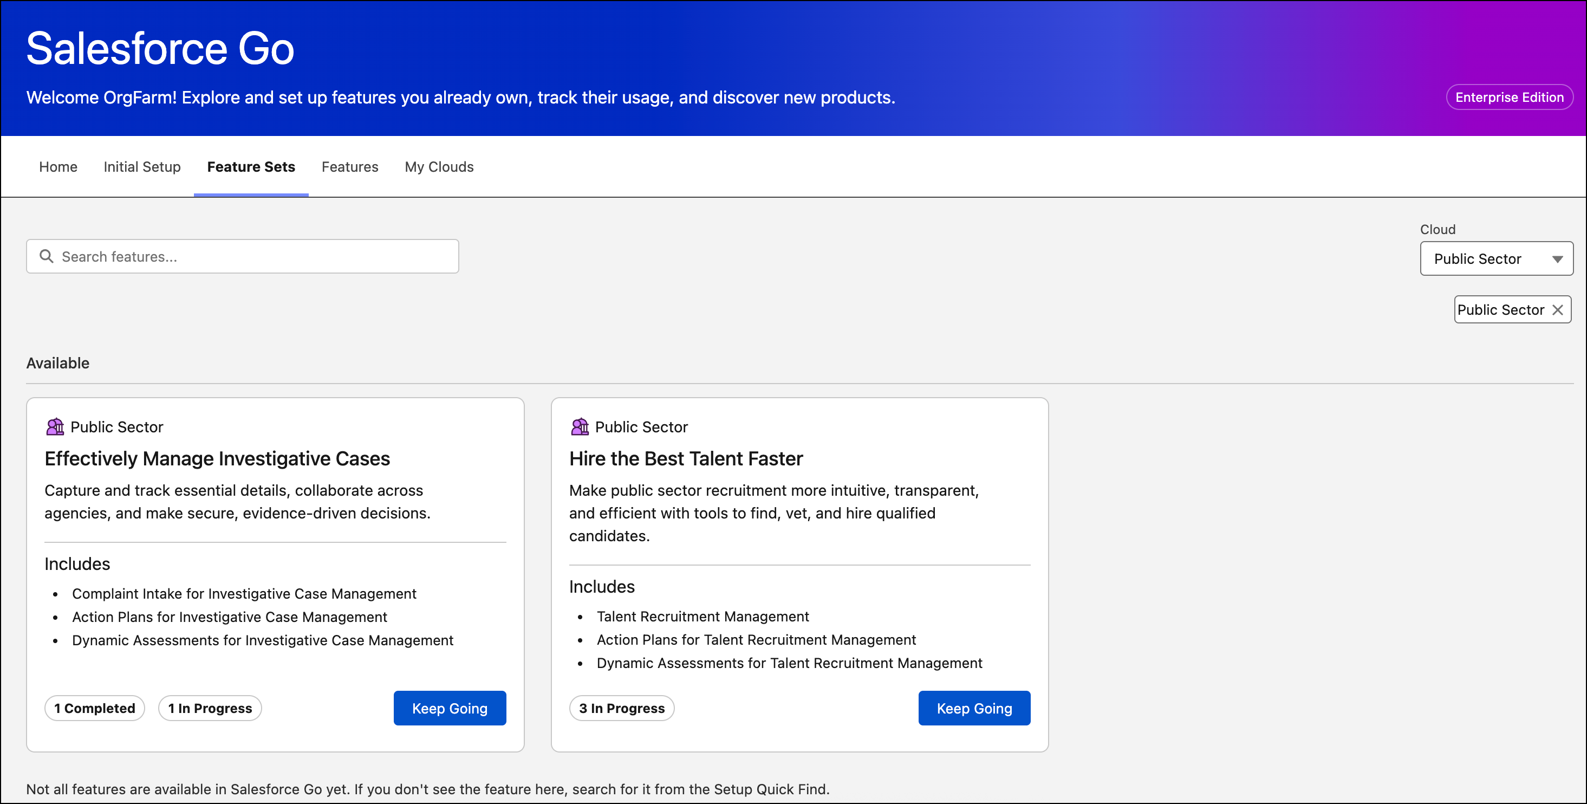
Task: Click Dynamic Assessments for Talent Recruitment Management
Action: click(x=789, y=663)
